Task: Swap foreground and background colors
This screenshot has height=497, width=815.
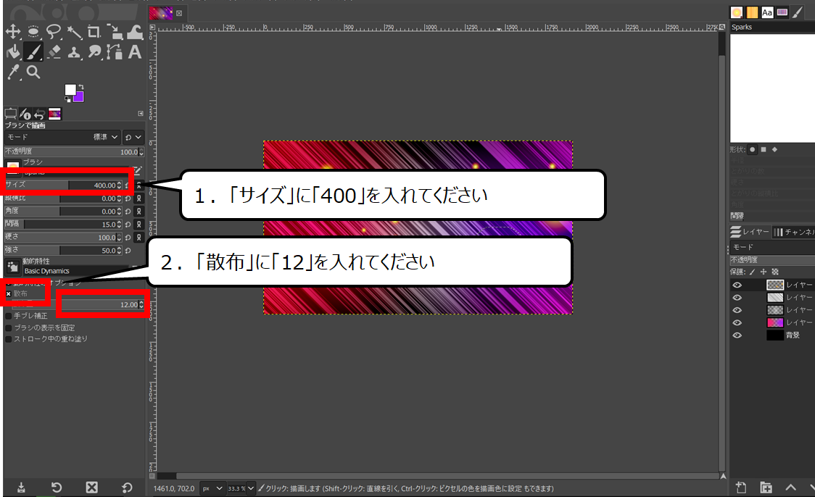Action: [x=81, y=87]
